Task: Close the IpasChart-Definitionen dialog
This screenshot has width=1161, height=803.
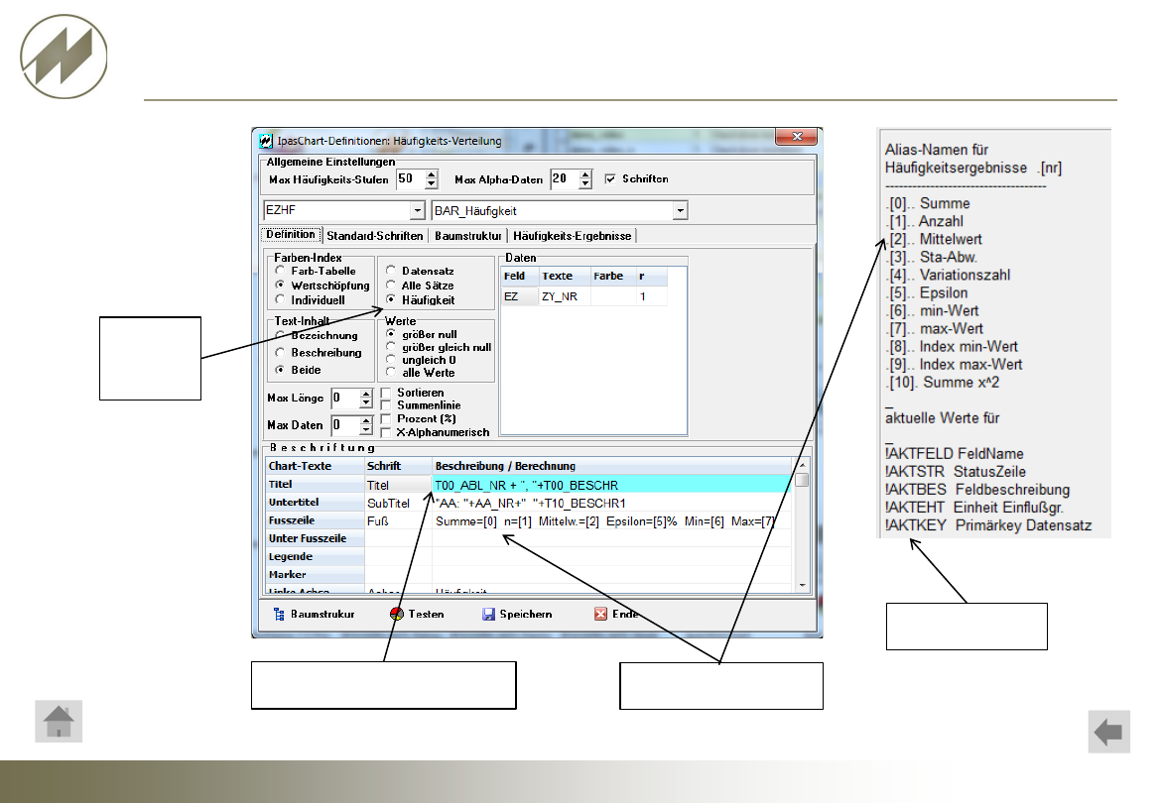Action: 797,137
